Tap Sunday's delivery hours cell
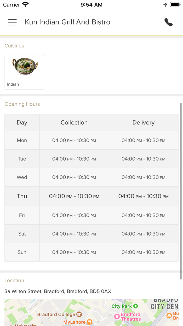This screenshot has height=326, width=183. click(143, 252)
